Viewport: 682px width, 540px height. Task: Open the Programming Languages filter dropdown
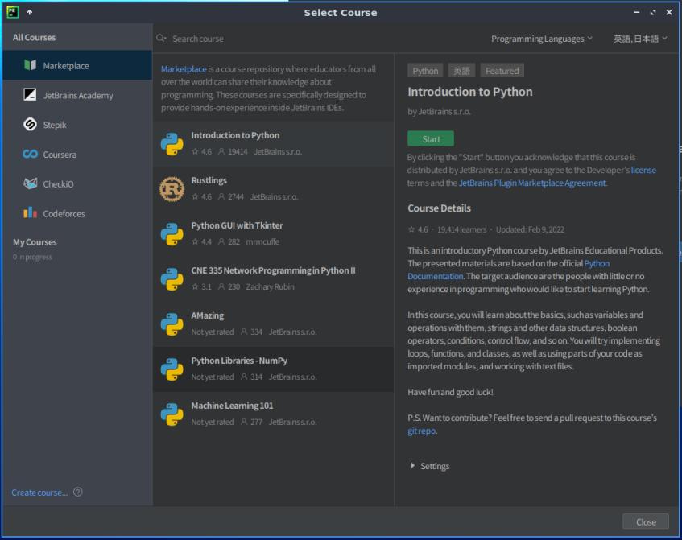click(542, 39)
